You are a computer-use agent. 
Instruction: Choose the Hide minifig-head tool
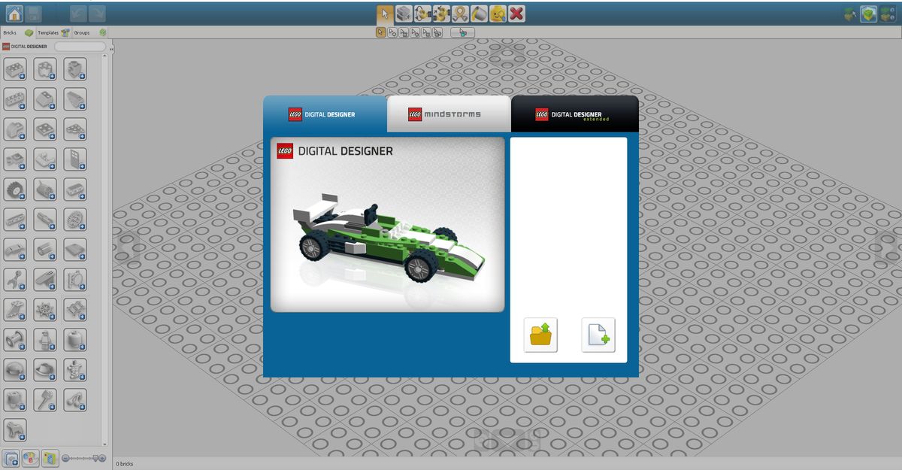pyautogui.click(x=498, y=13)
